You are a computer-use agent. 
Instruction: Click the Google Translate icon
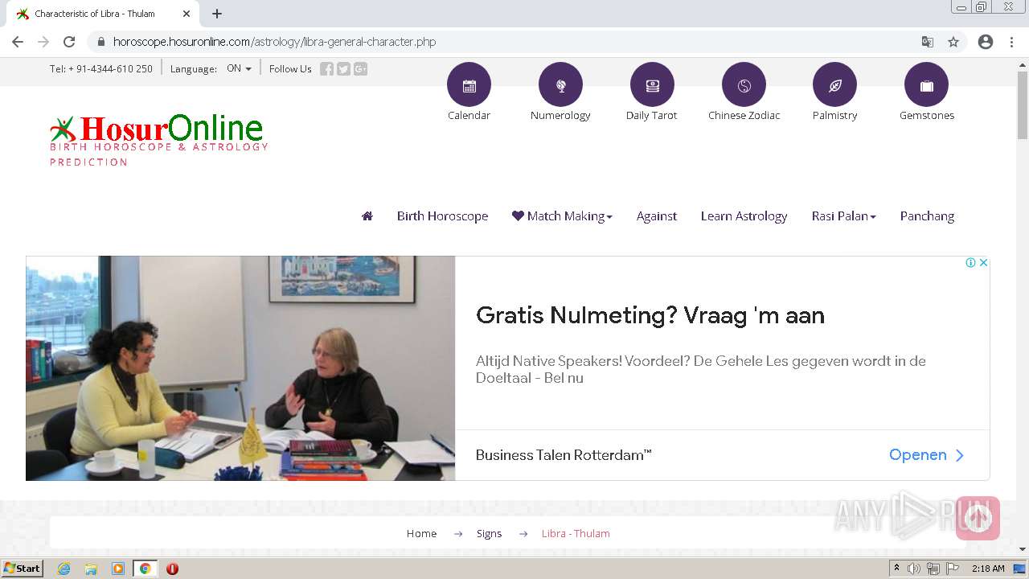click(x=928, y=42)
